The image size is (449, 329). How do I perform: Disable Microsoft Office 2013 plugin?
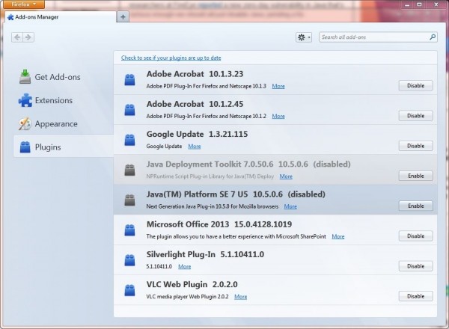point(416,236)
